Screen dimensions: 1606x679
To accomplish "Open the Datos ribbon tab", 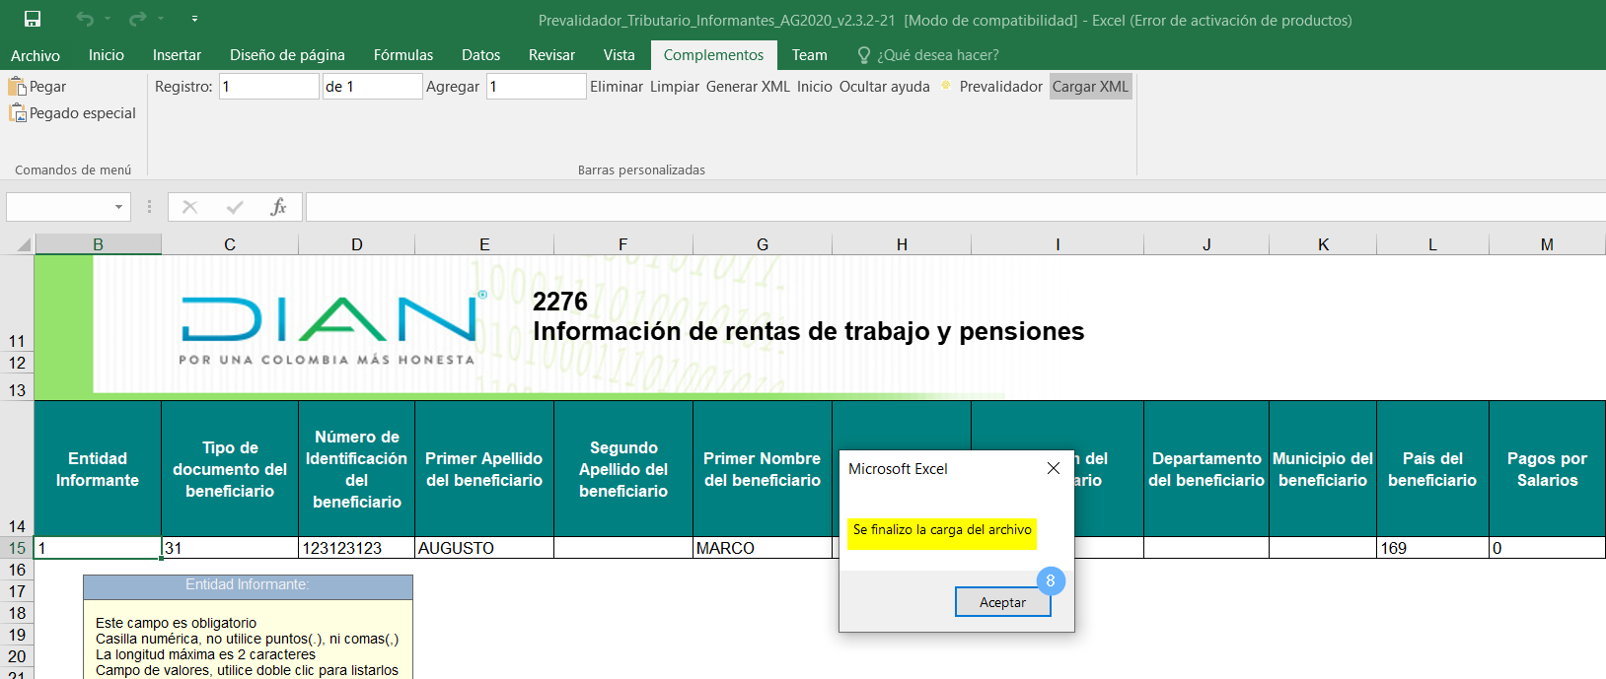I will coord(480,55).
